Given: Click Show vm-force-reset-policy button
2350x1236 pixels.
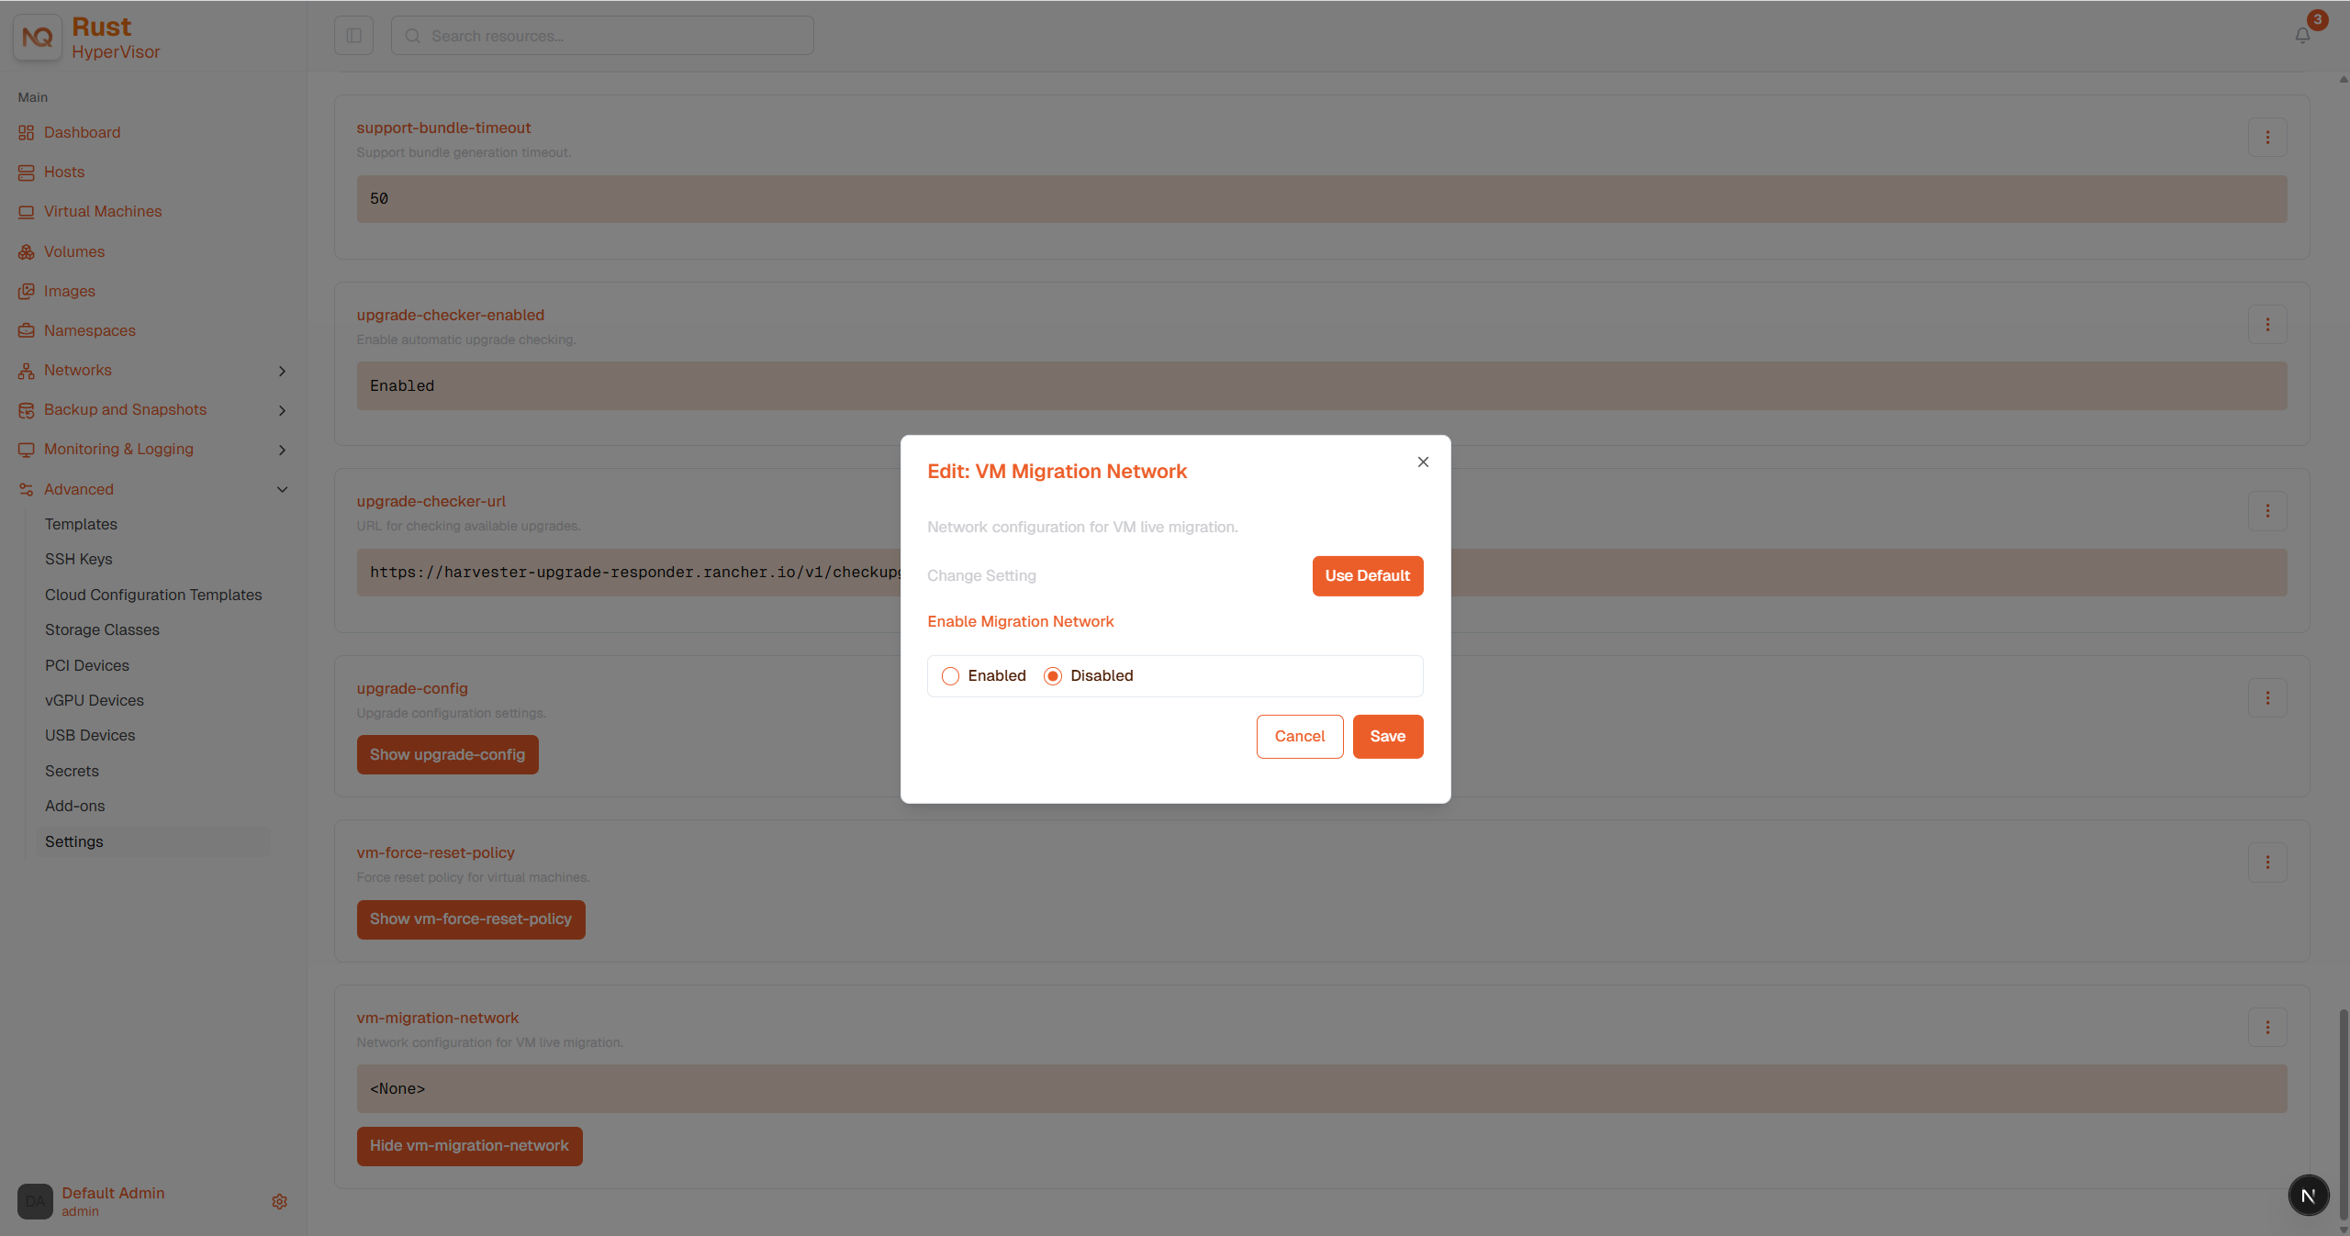Looking at the screenshot, I should click(471, 919).
